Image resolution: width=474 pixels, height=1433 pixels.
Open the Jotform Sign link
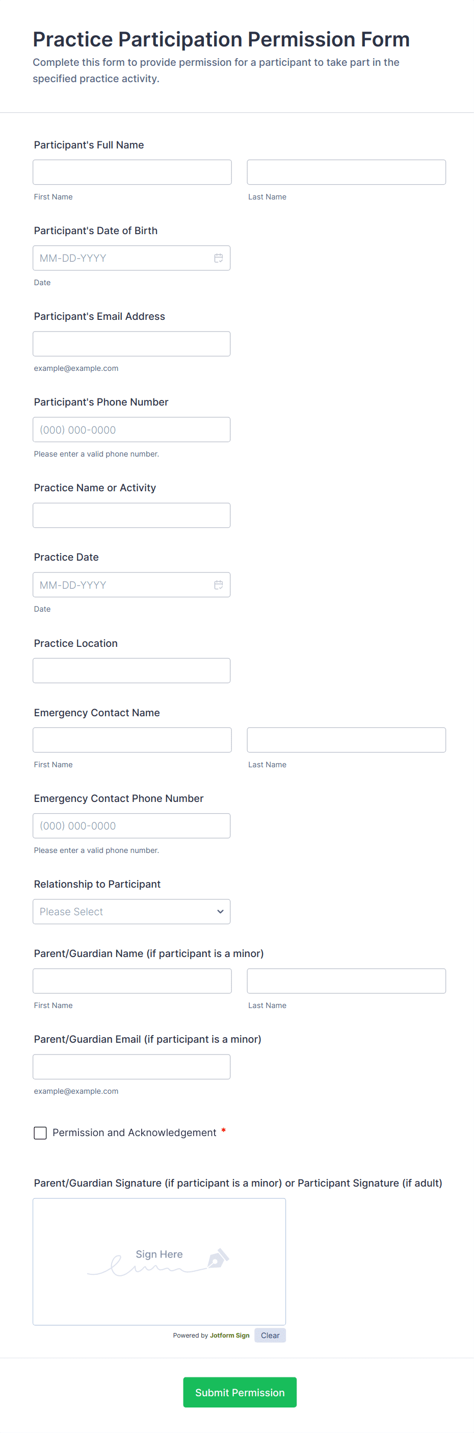[x=229, y=1335]
